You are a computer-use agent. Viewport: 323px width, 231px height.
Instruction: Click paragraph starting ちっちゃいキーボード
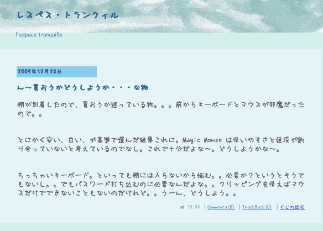[x=161, y=185]
